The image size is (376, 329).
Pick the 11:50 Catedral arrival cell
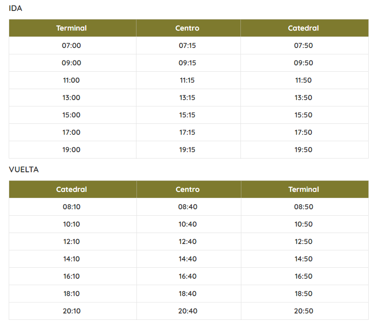303,80
